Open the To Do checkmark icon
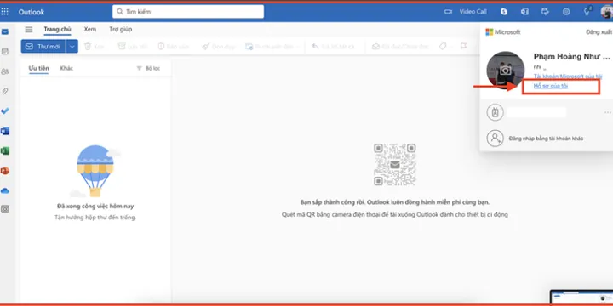613x306 pixels. coord(5,111)
